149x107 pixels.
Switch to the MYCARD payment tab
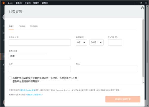click(x=34, y=26)
